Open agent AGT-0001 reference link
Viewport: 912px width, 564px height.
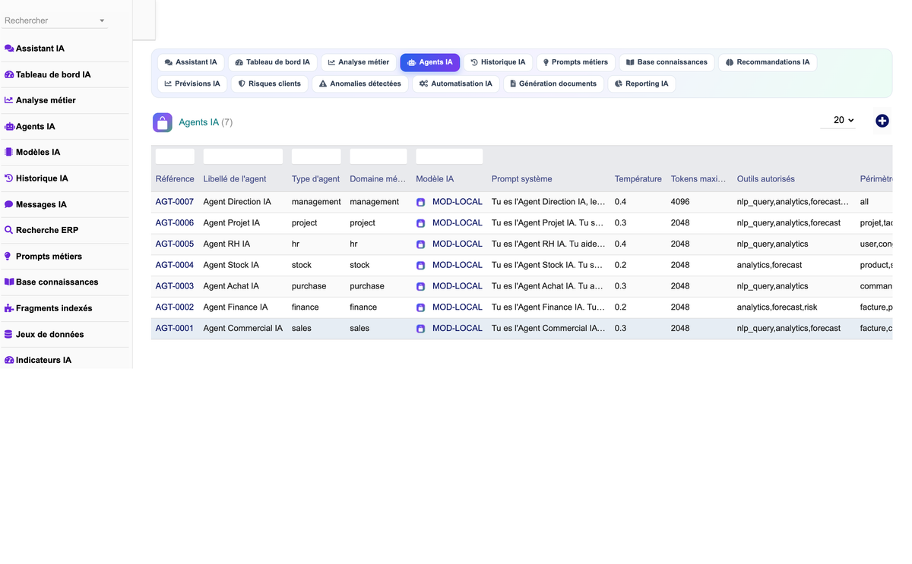click(175, 329)
